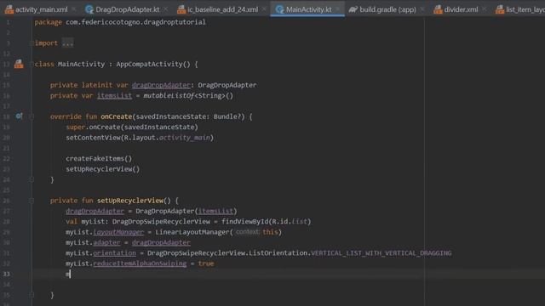The height and width of the screenshot is (306, 545).
Task: Click the MainActivity.kt tab
Action: click(308, 9)
